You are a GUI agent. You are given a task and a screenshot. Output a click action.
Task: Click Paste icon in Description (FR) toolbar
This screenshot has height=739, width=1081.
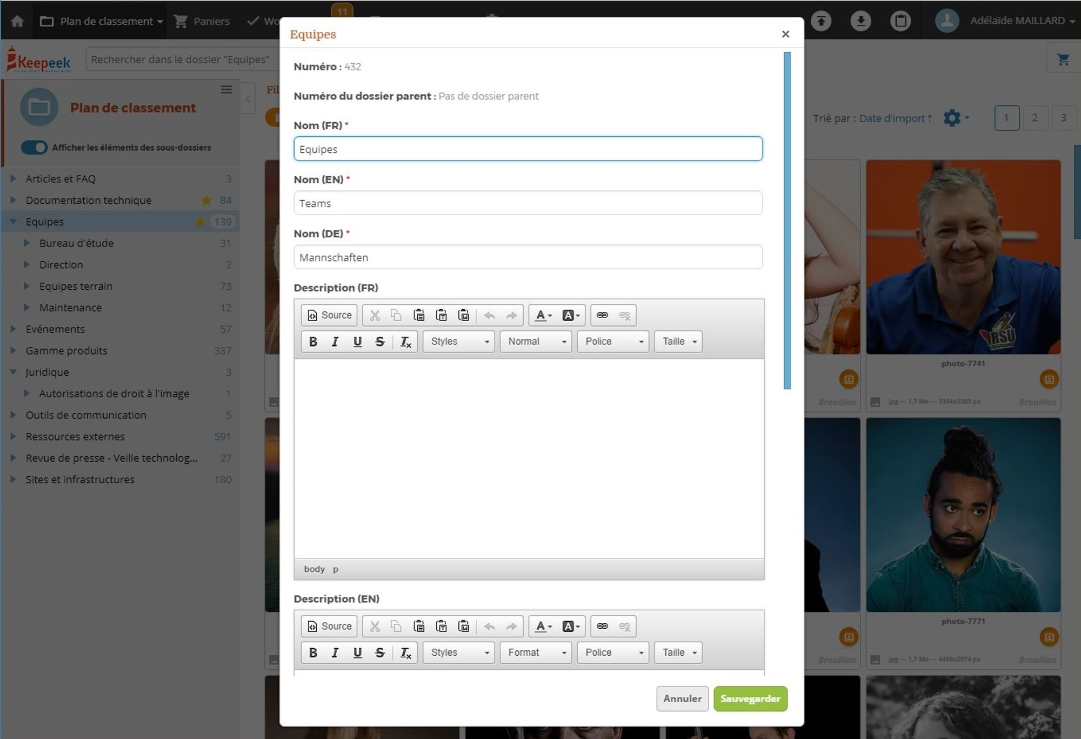coord(419,315)
